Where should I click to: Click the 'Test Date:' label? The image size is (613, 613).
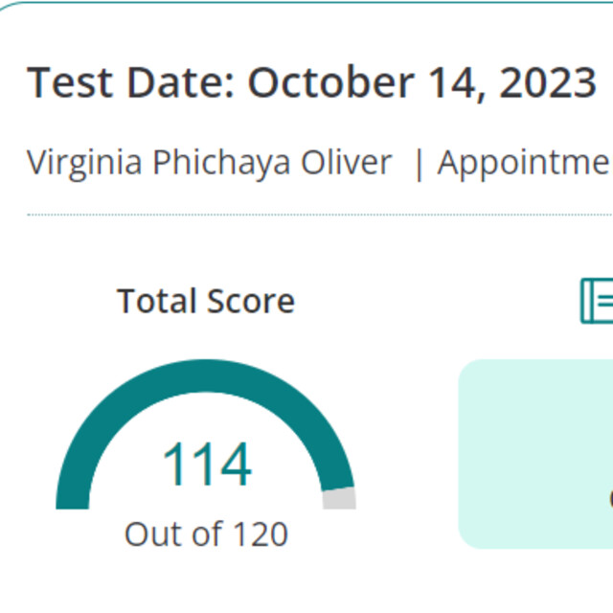point(130,82)
